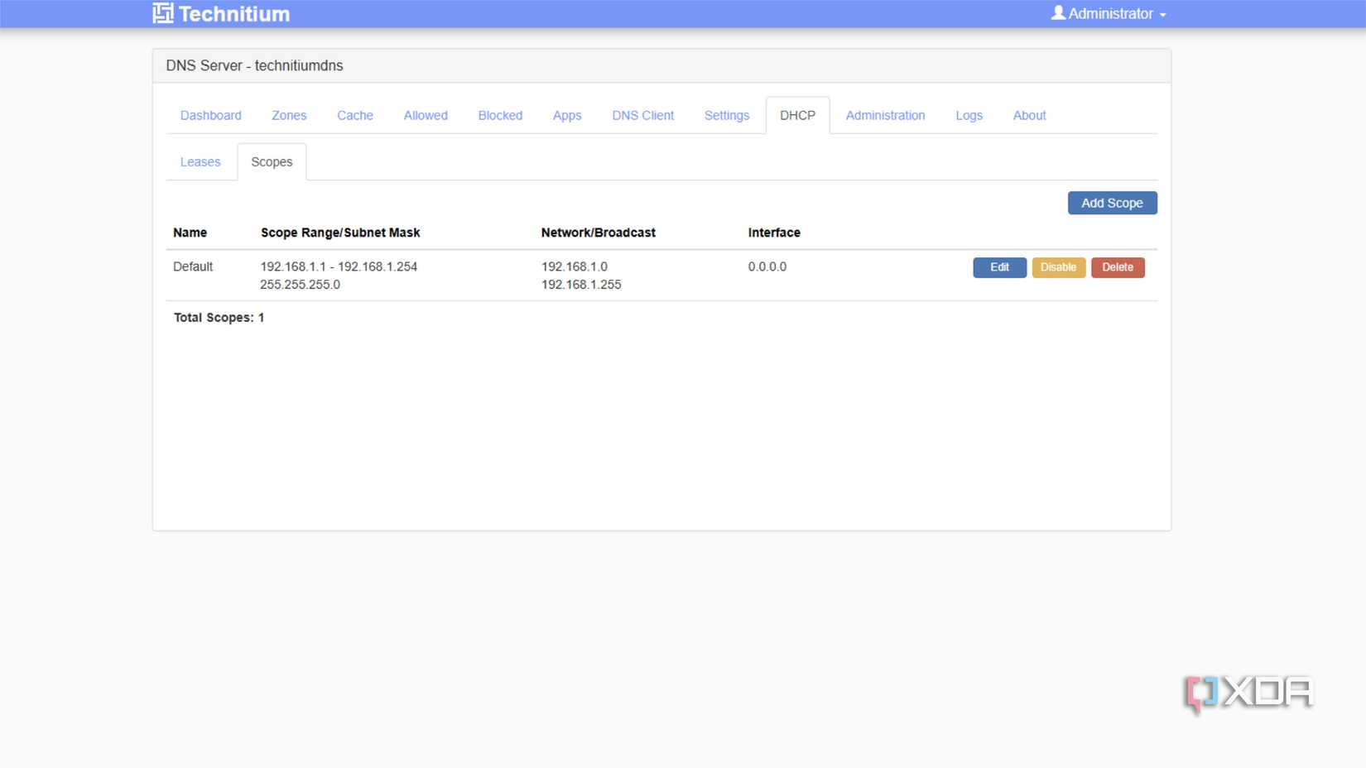The image size is (1366, 768).
Task: View the Cache tab
Action: click(x=354, y=115)
